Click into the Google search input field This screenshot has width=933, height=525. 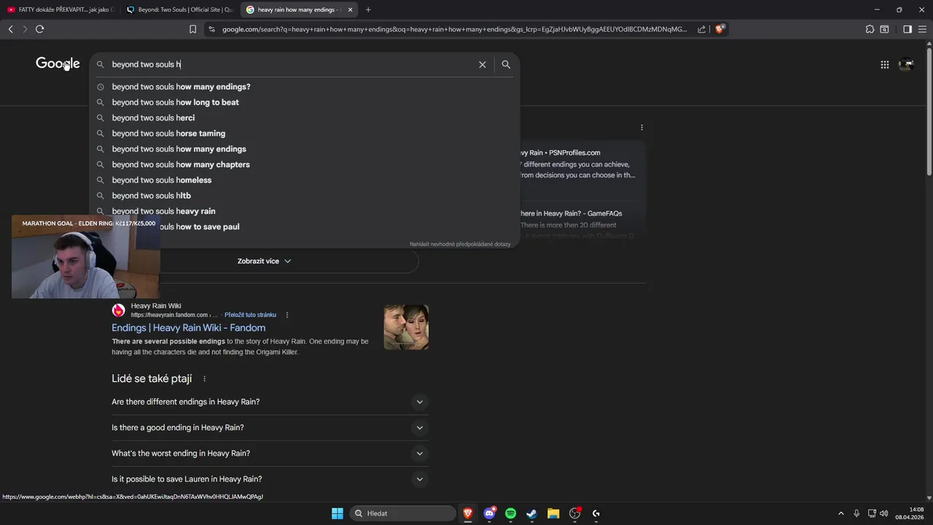pyautogui.click(x=292, y=64)
